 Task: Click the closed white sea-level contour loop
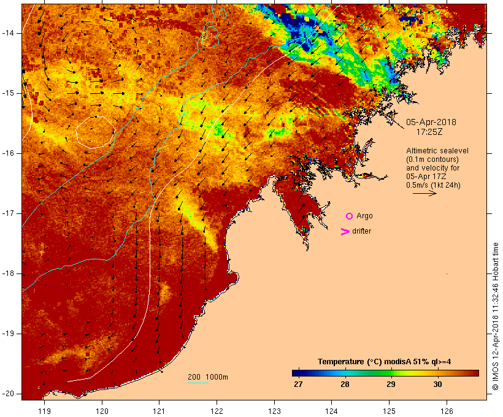[95, 132]
